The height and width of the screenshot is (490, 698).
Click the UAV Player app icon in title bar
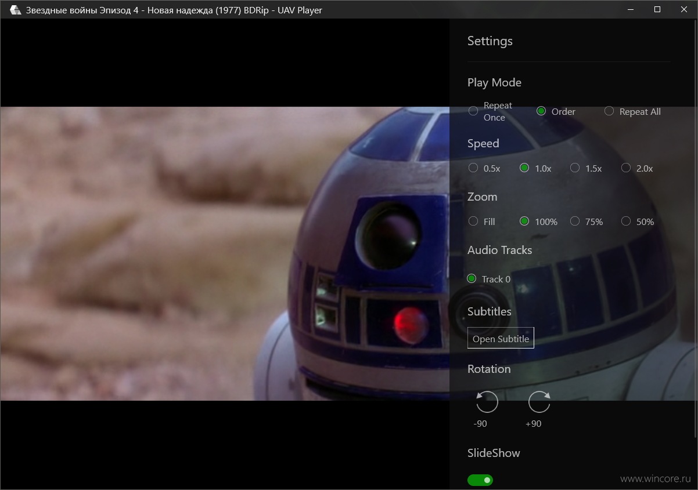[16, 10]
